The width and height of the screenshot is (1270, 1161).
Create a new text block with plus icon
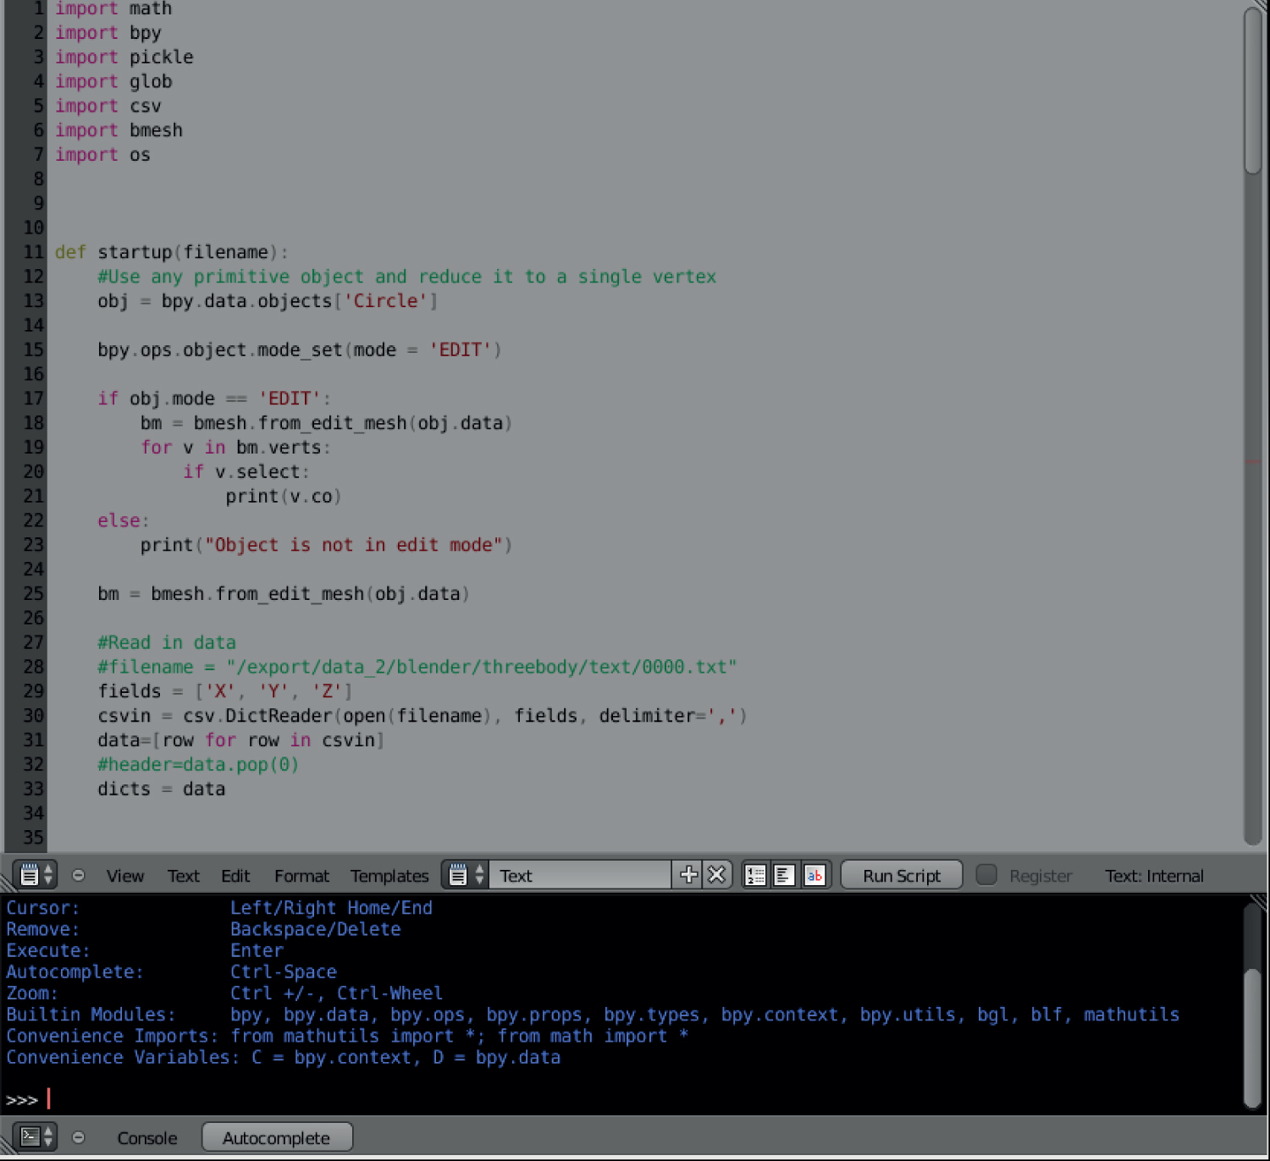tap(688, 875)
